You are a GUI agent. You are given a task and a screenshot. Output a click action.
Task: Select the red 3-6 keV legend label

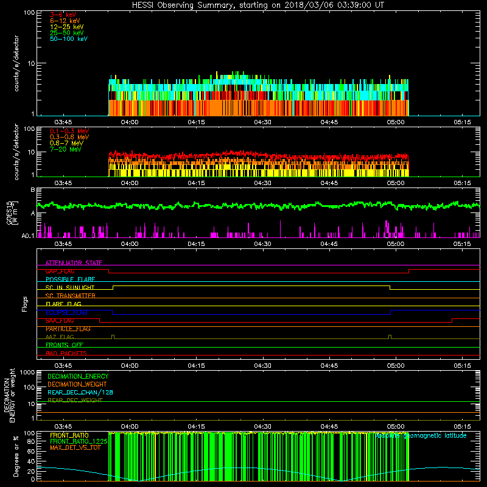click(x=63, y=15)
